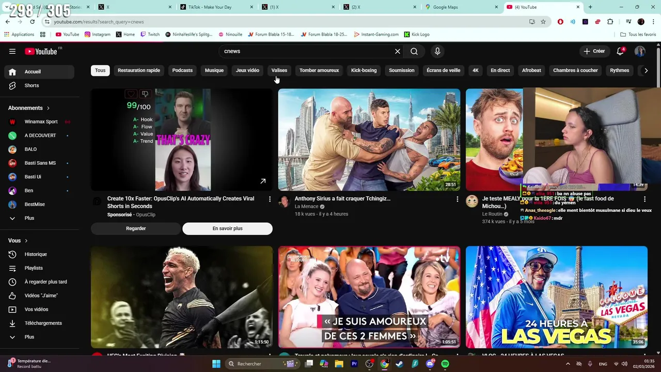This screenshot has width=661, height=372.
Task: Open options menu for MEALY video
Action: [644, 199]
